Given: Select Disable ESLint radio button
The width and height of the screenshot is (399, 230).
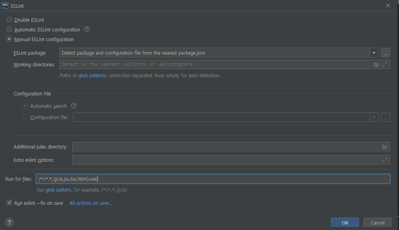Looking at the screenshot, I should coord(9,20).
